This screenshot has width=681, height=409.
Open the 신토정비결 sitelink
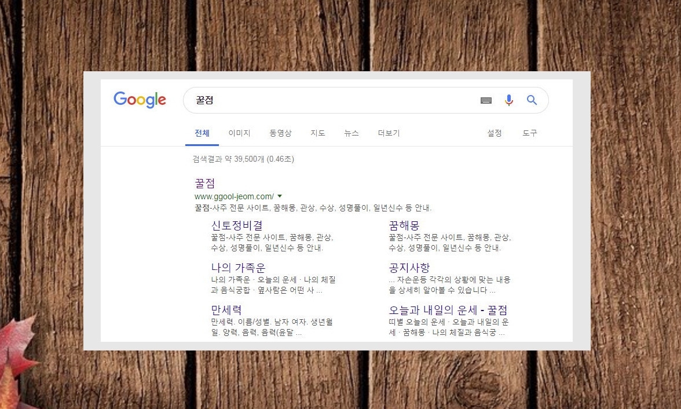pyautogui.click(x=237, y=225)
